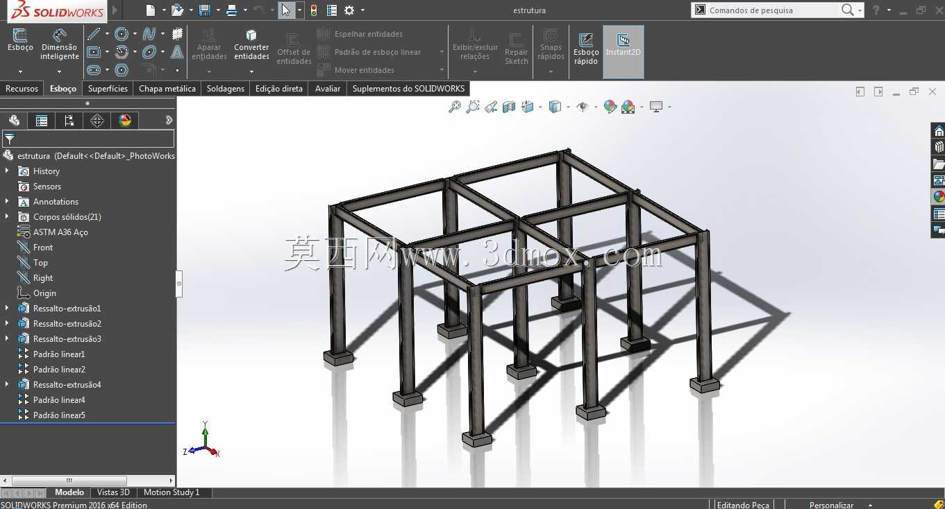Select the Ellipse sketch tool
Screen dimensions: 945x509
[149, 52]
